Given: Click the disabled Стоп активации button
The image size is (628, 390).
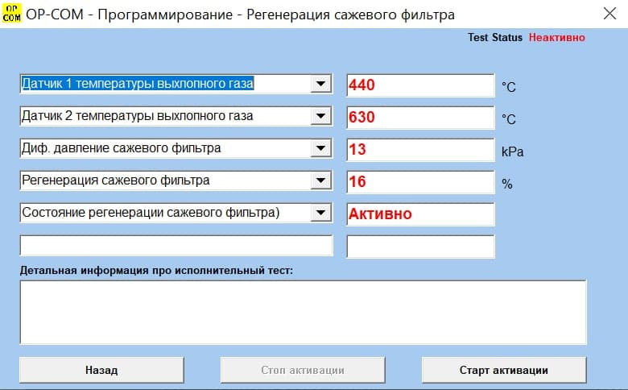Looking at the screenshot, I should (x=303, y=370).
